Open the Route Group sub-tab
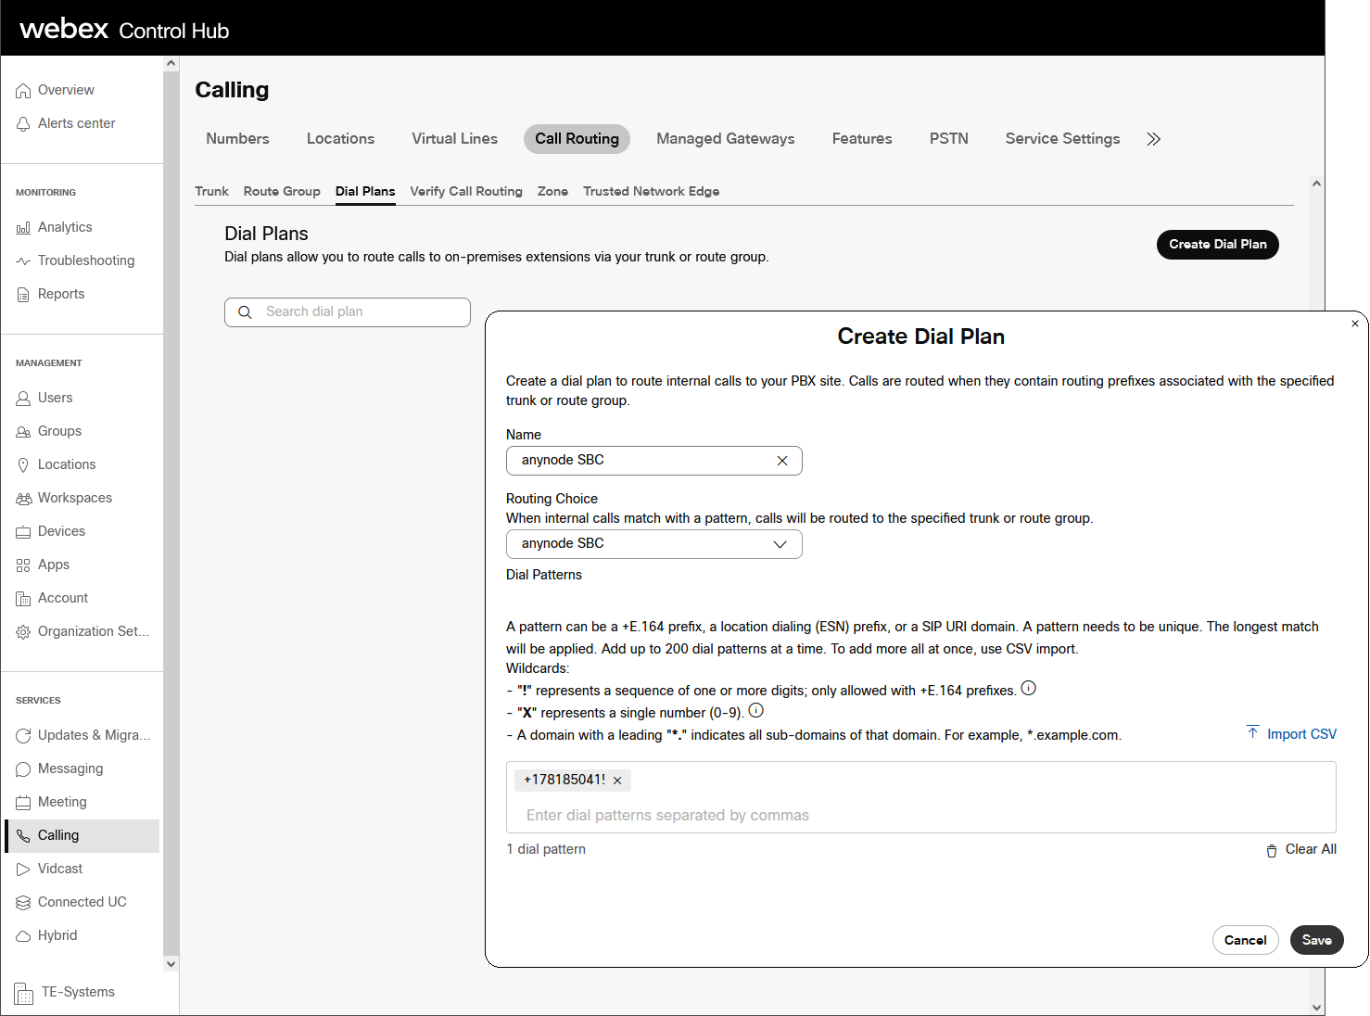Viewport: 1370px width, 1016px height. [282, 192]
